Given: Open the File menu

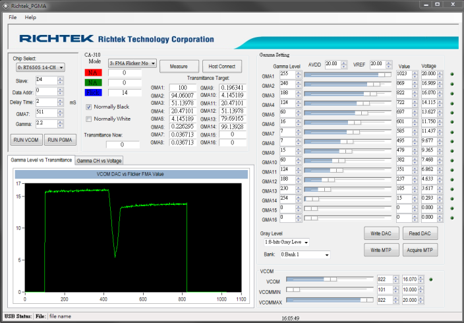Looking at the screenshot, I should click(13, 17).
